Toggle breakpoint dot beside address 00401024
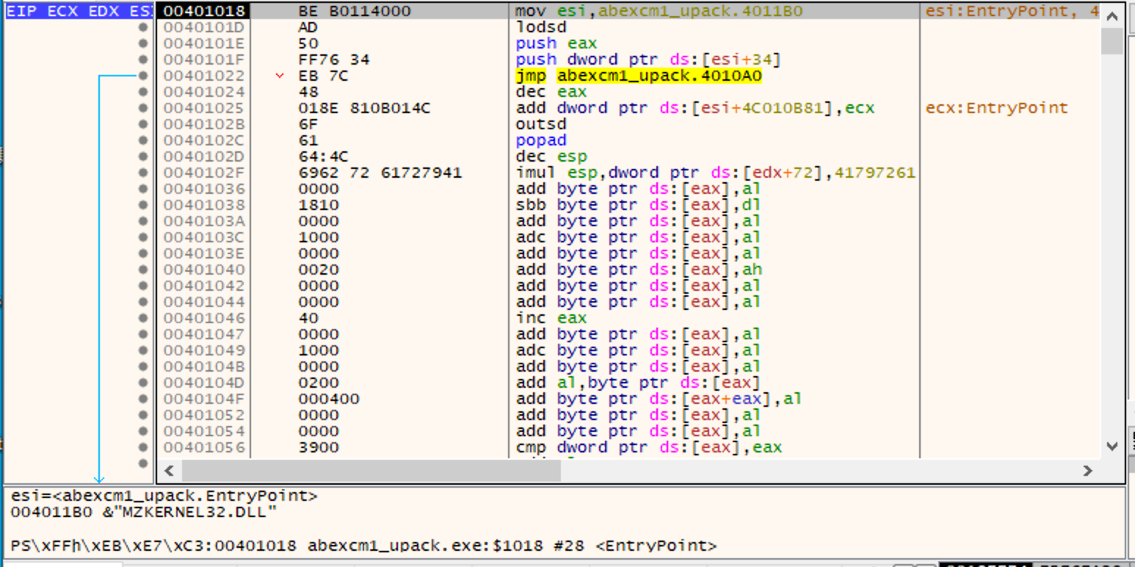 [143, 92]
